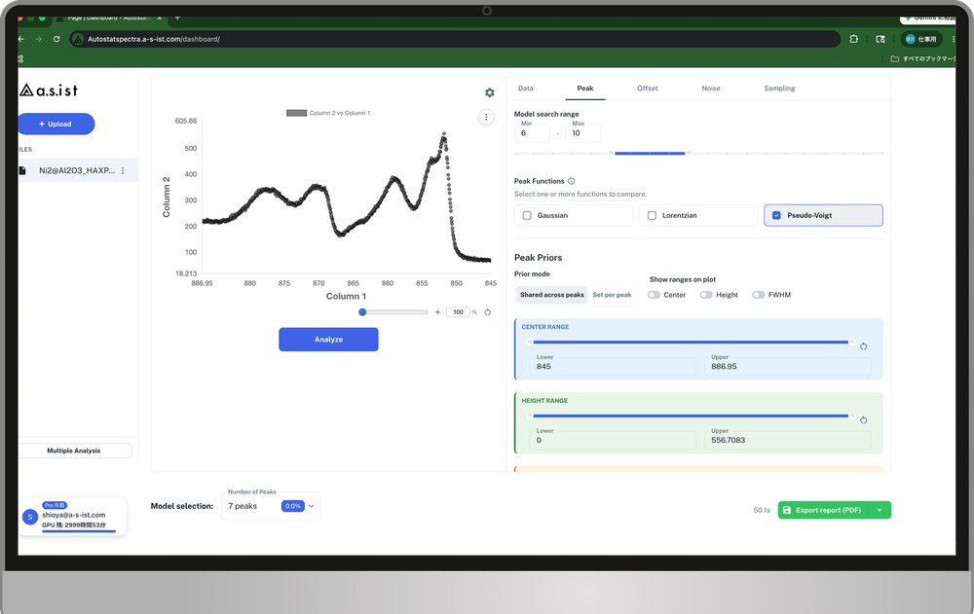
Task: Click the Peak Functions info icon
Action: point(572,181)
